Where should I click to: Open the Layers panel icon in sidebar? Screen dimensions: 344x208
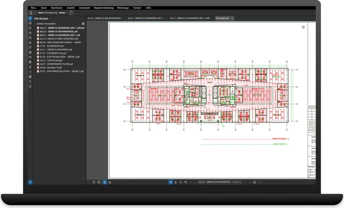tap(30, 33)
